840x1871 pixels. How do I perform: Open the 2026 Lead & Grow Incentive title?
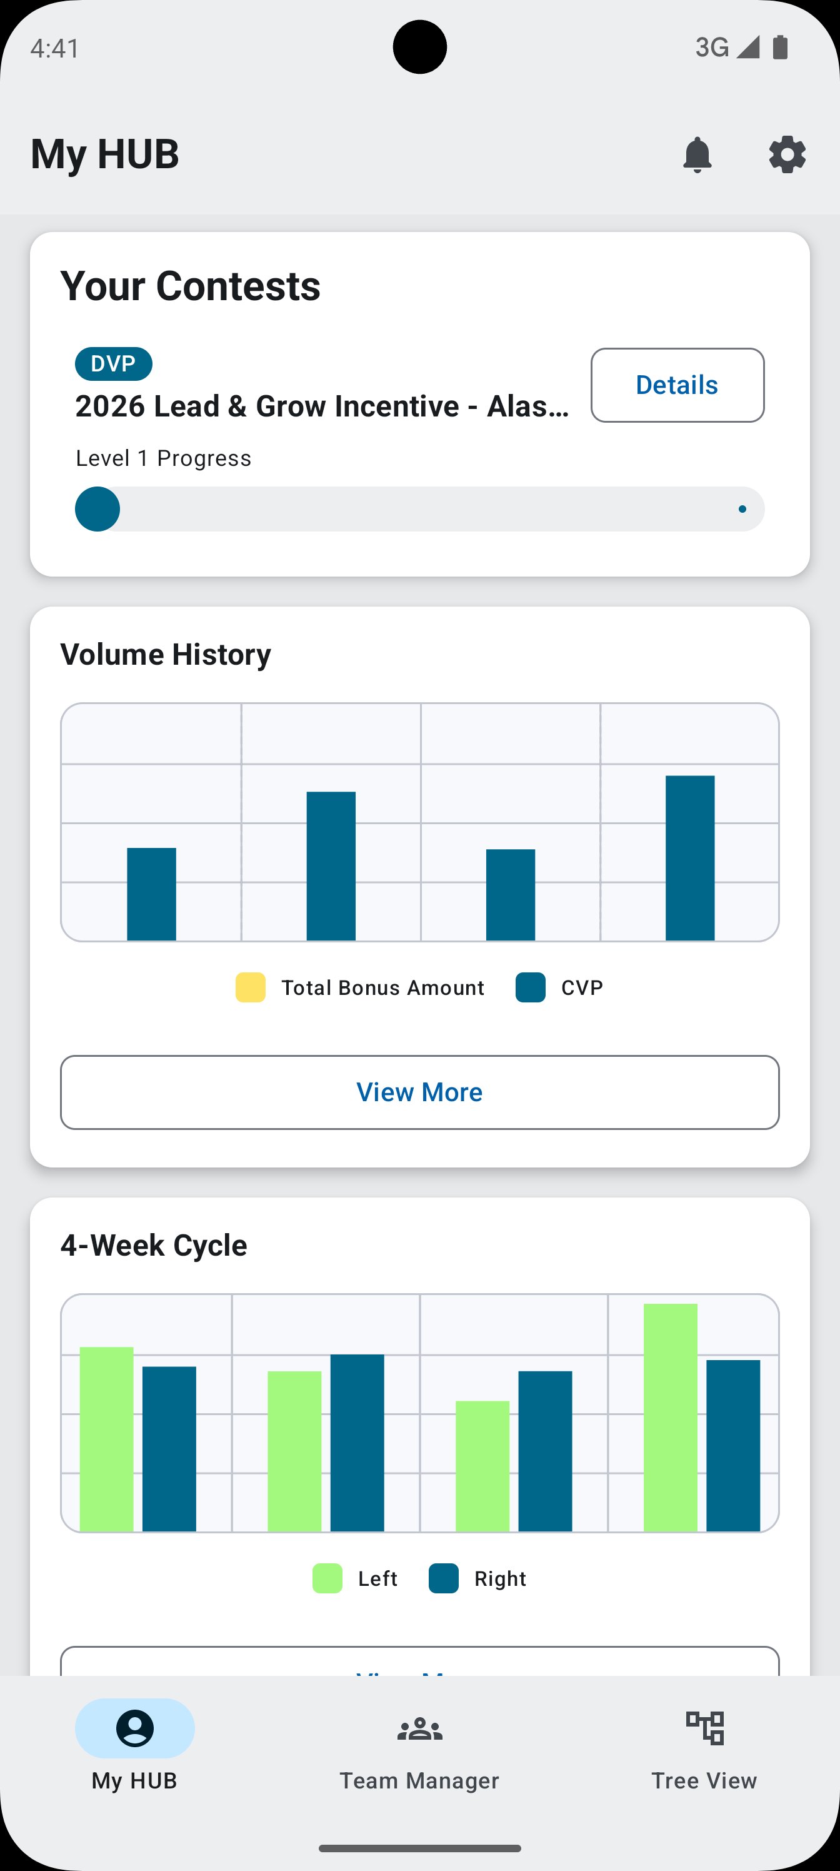tap(322, 406)
